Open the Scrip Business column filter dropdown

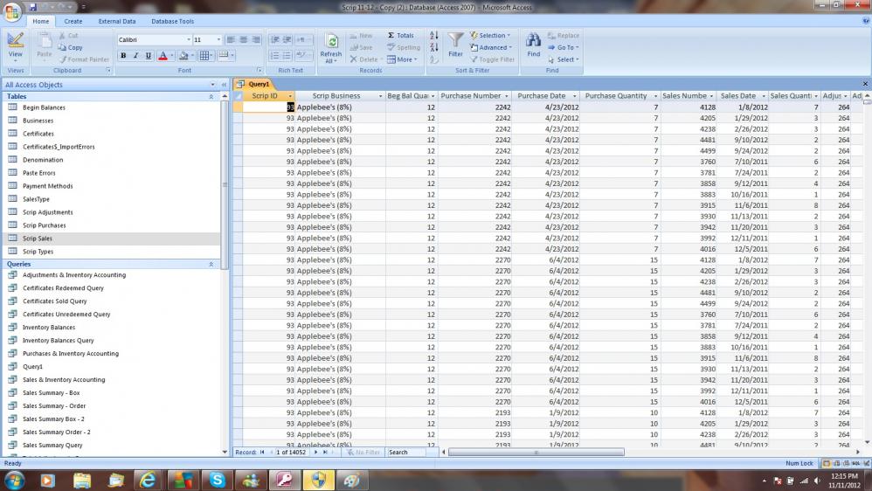pyautogui.click(x=380, y=96)
